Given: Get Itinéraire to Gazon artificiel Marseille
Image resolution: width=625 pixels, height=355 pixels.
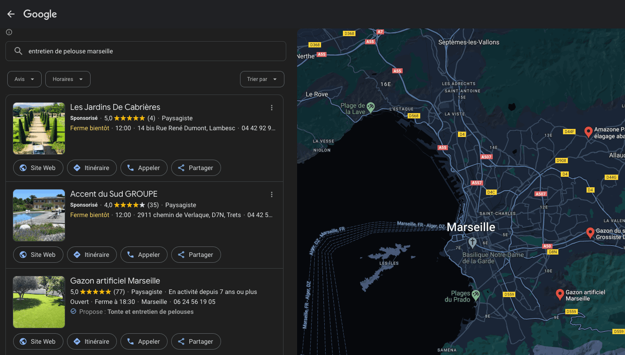Looking at the screenshot, I should coord(92,341).
